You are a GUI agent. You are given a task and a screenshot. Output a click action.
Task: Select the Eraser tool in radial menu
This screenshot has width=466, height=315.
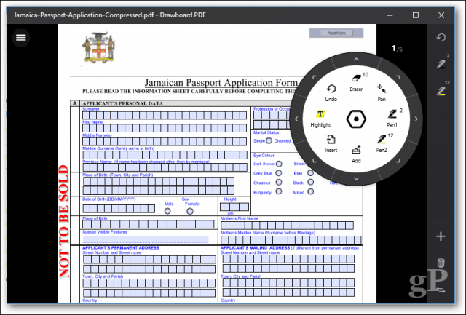click(356, 82)
